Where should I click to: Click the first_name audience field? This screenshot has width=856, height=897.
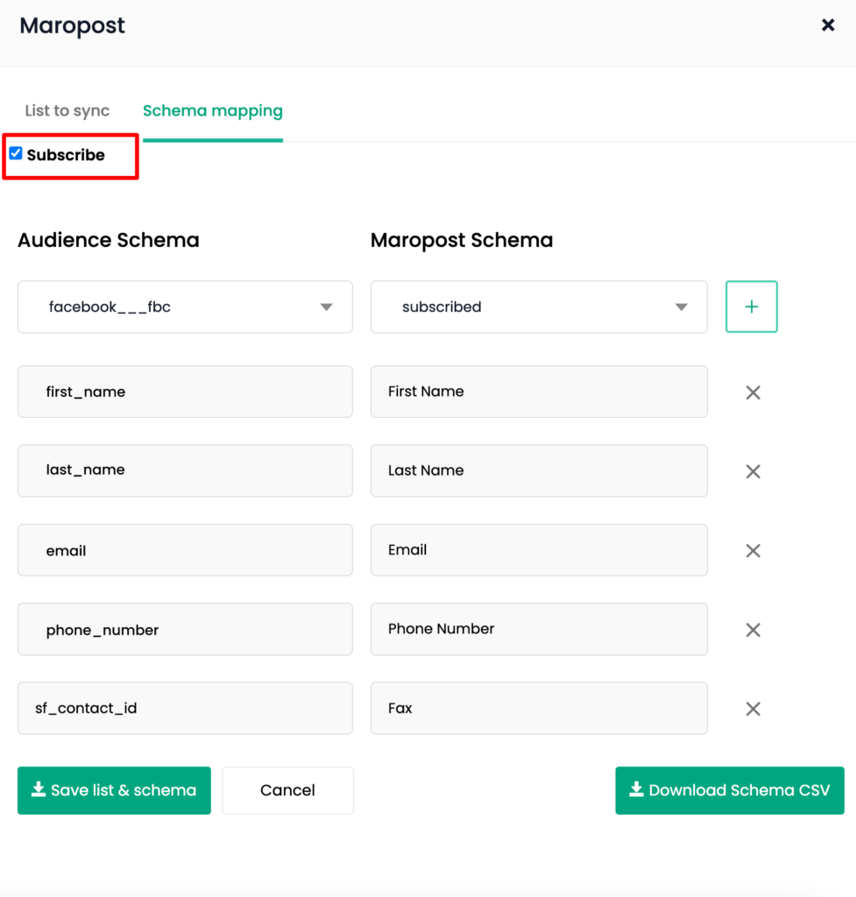(x=185, y=392)
